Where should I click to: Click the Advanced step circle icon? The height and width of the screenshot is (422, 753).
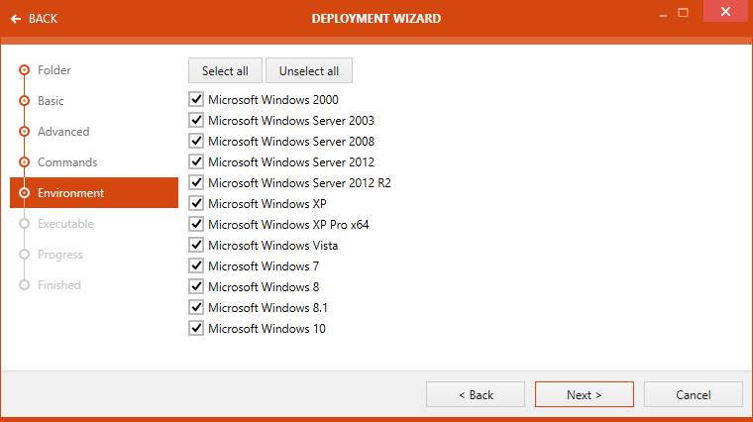point(24,132)
